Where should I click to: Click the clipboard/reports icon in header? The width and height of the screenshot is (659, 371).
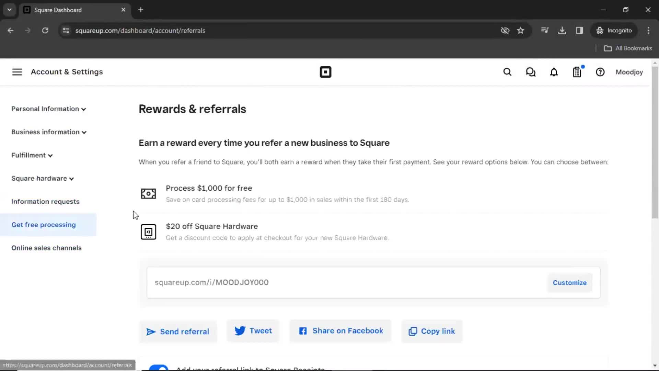tap(578, 72)
